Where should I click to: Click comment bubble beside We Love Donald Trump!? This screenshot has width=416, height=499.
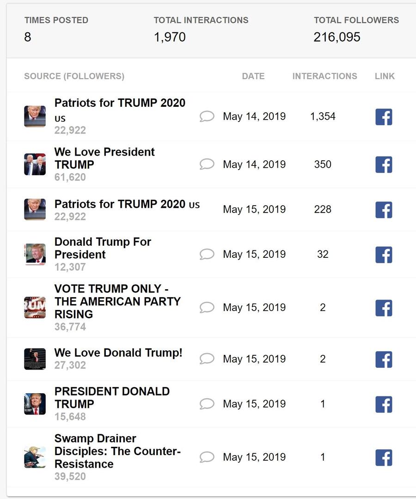[x=207, y=359]
